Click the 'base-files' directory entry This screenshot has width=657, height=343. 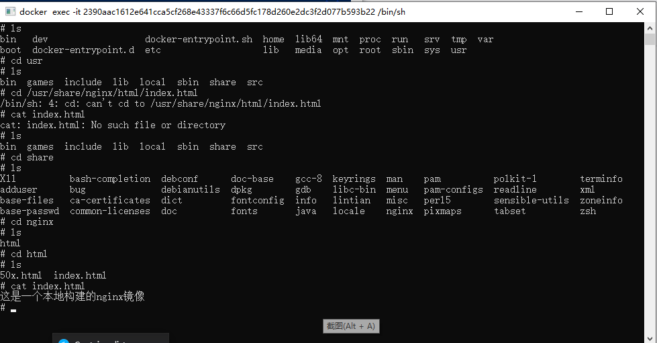pos(27,201)
